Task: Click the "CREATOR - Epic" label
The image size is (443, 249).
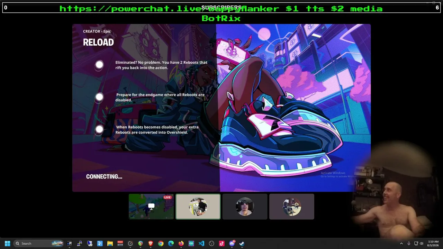Action: click(97, 31)
